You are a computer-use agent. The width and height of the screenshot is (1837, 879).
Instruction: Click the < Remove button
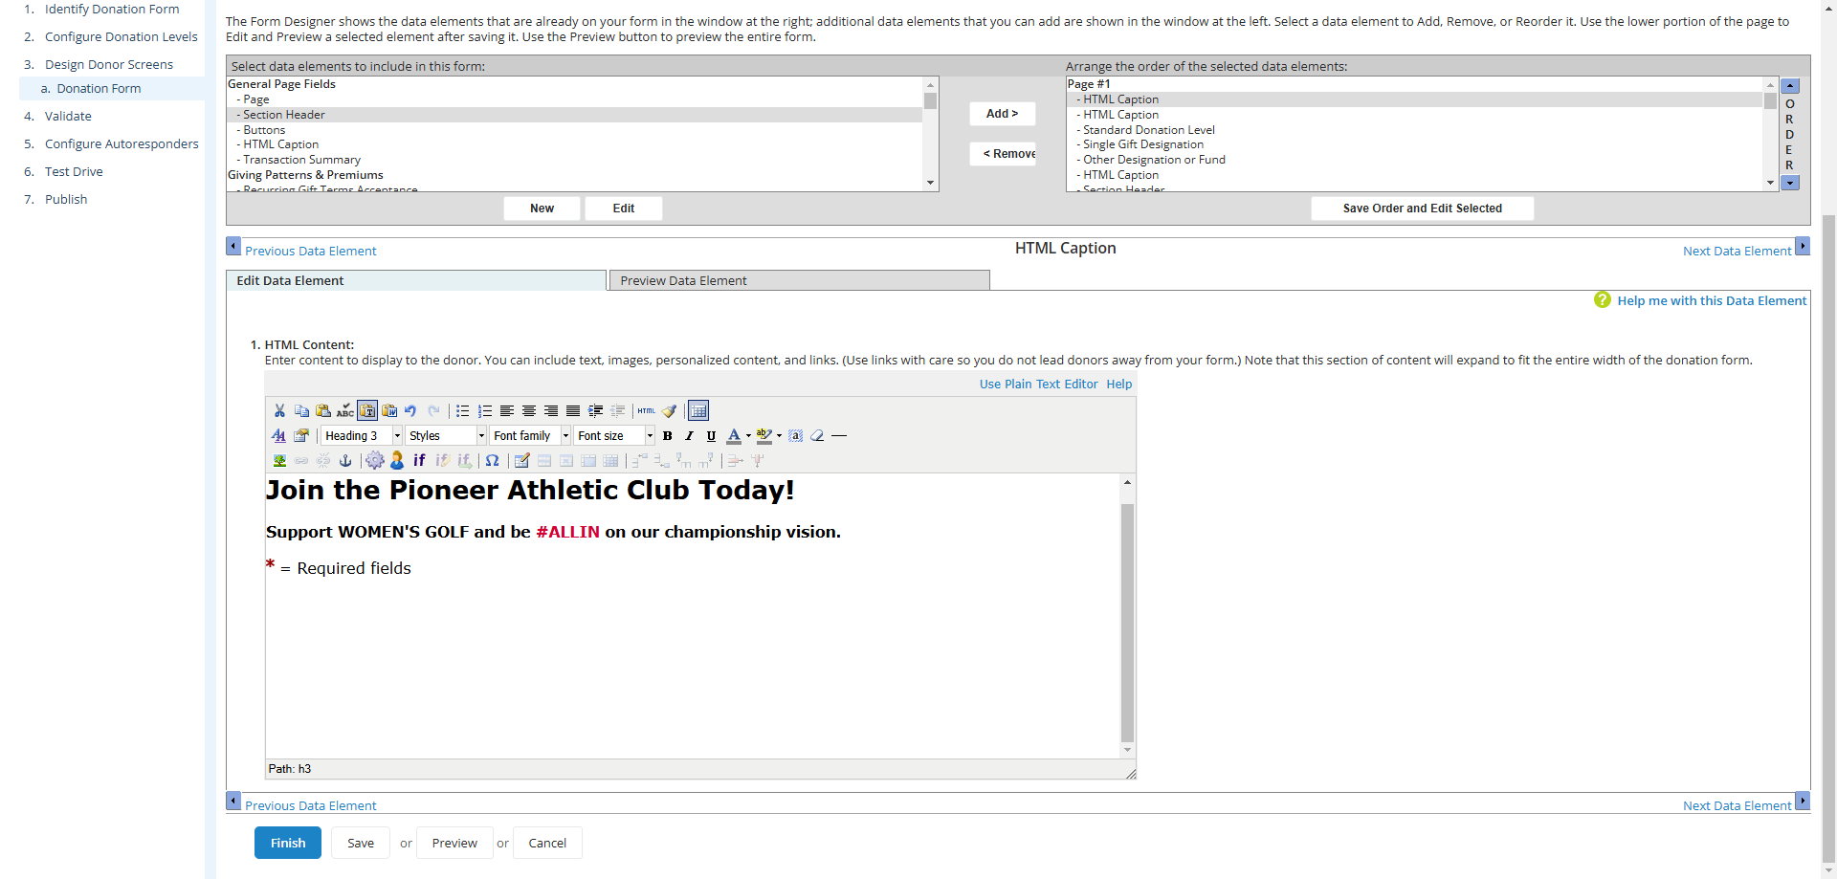pos(1003,153)
